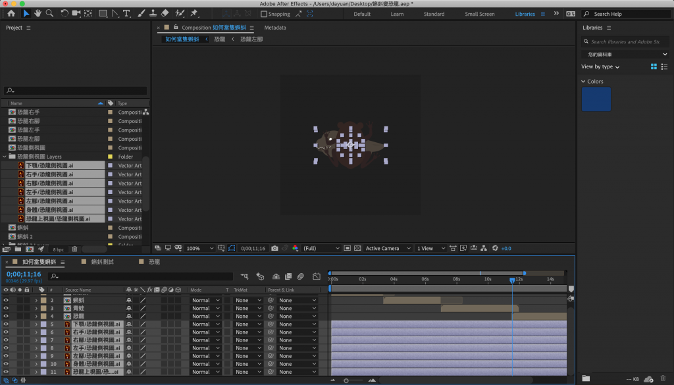This screenshot has height=385, width=674.
Task: Open Parent dropdown for layer 5 下顎
Action: coord(298,324)
